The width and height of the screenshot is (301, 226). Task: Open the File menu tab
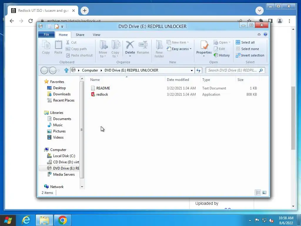[46, 35]
